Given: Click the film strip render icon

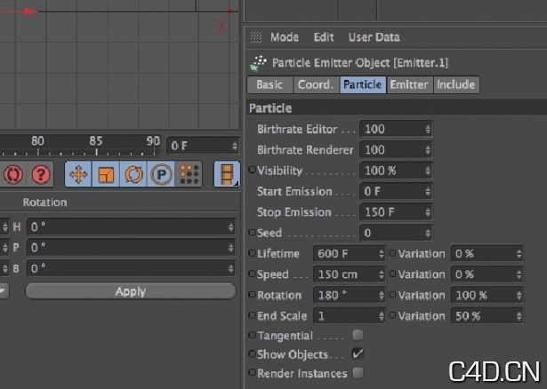Looking at the screenshot, I should [227, 174].
